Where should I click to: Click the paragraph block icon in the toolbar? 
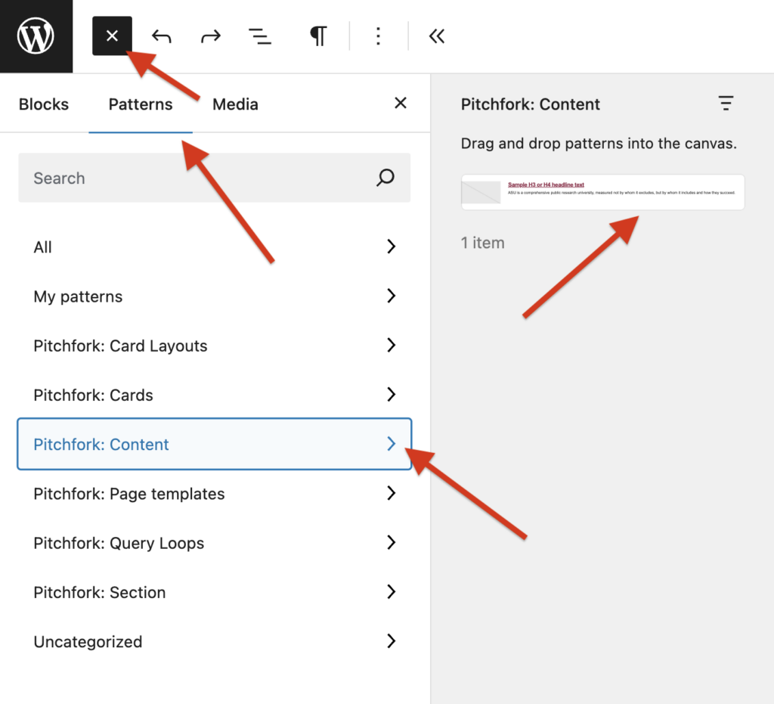coord(318,36)
